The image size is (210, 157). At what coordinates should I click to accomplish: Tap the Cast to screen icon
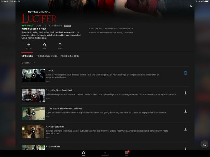tap(204, 144)
